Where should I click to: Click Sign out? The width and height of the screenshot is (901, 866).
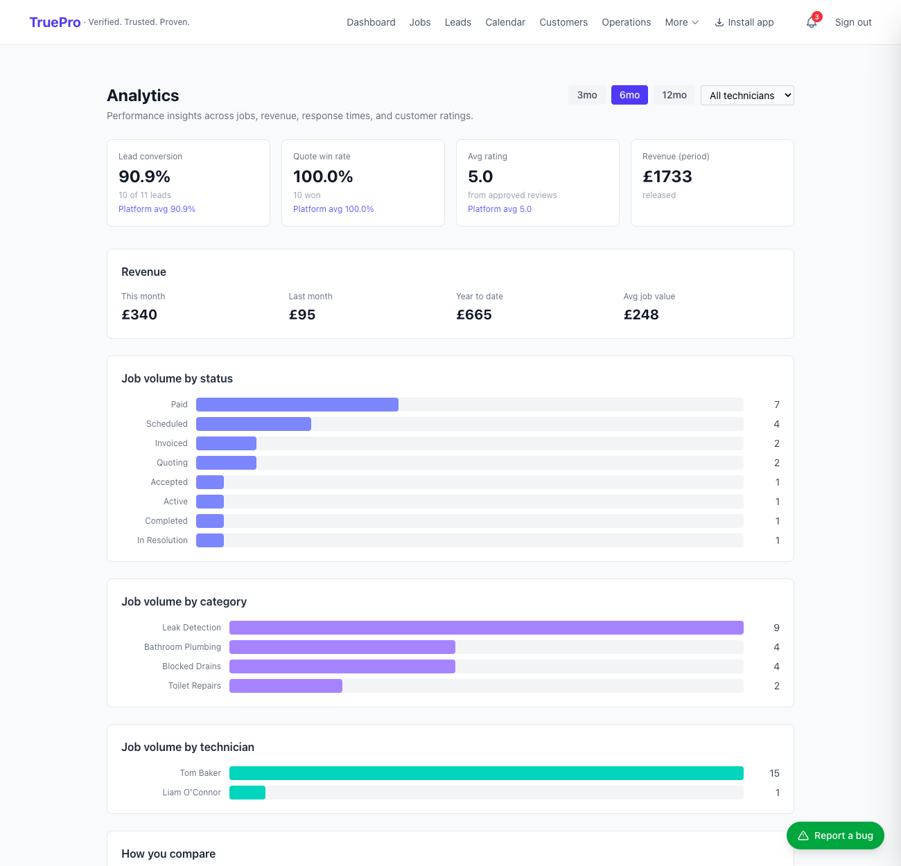853,22
